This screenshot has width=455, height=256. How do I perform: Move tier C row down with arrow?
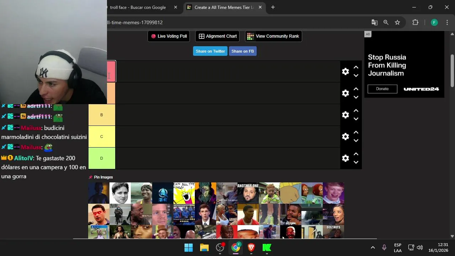pyautogui.click(x=356, y=141)
